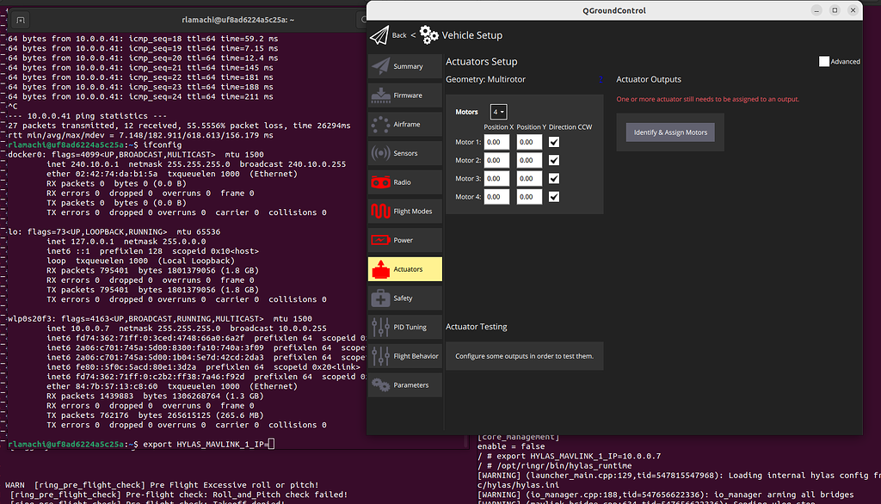Uncheck Motor 4 Direction CCW checkbox
This screenshot has height=504, width=881.
[554, 197]
